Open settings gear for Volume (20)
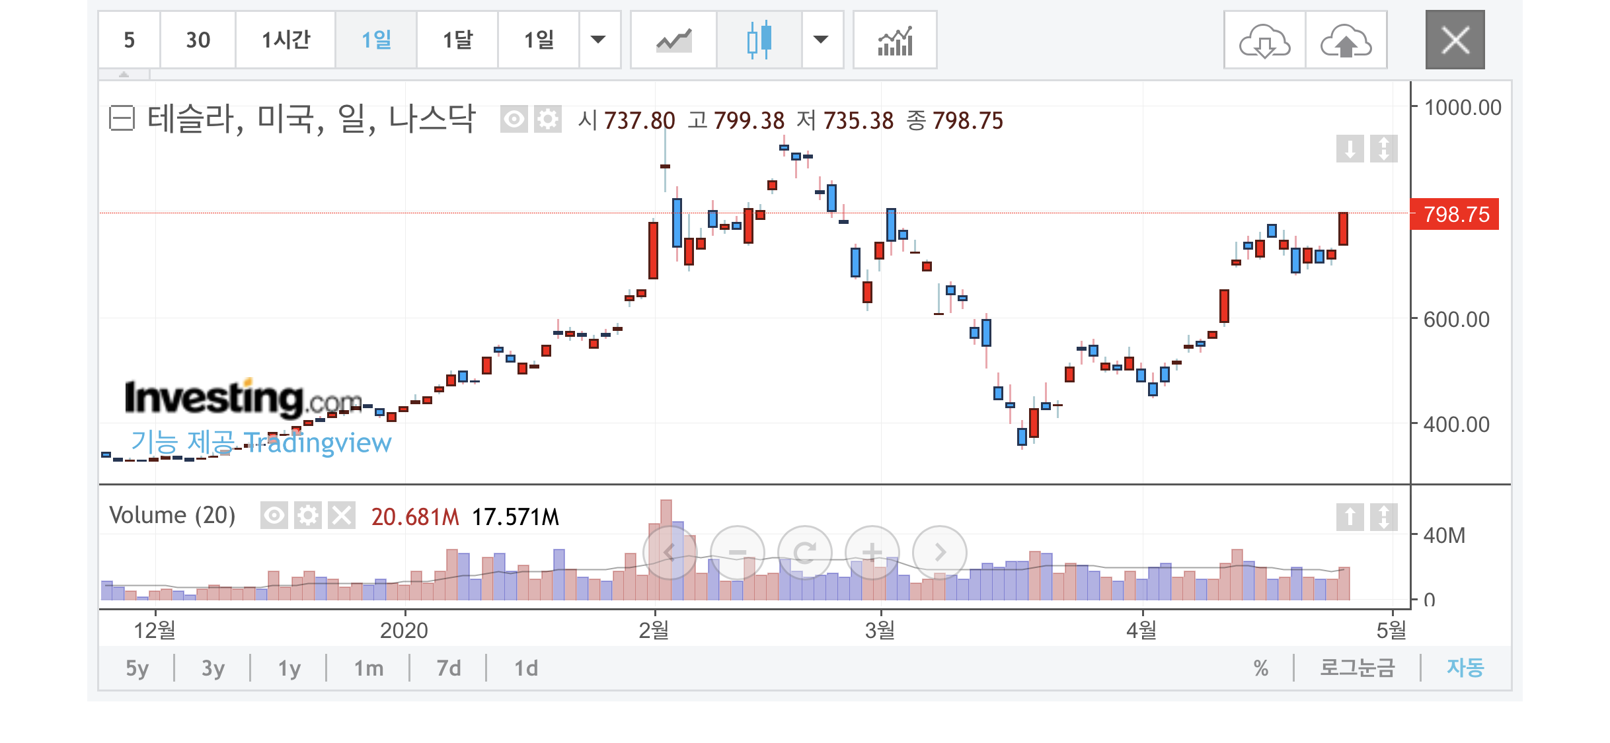 point(308,515)
